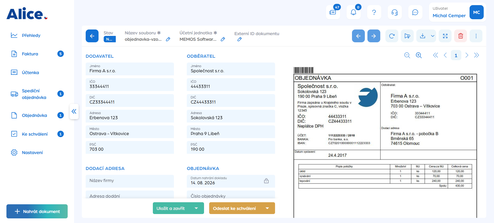Go to the last preview page
Image resolution: width=494 pixels, height=223 pixels.
pyautogui.click(x=477, y=55)
